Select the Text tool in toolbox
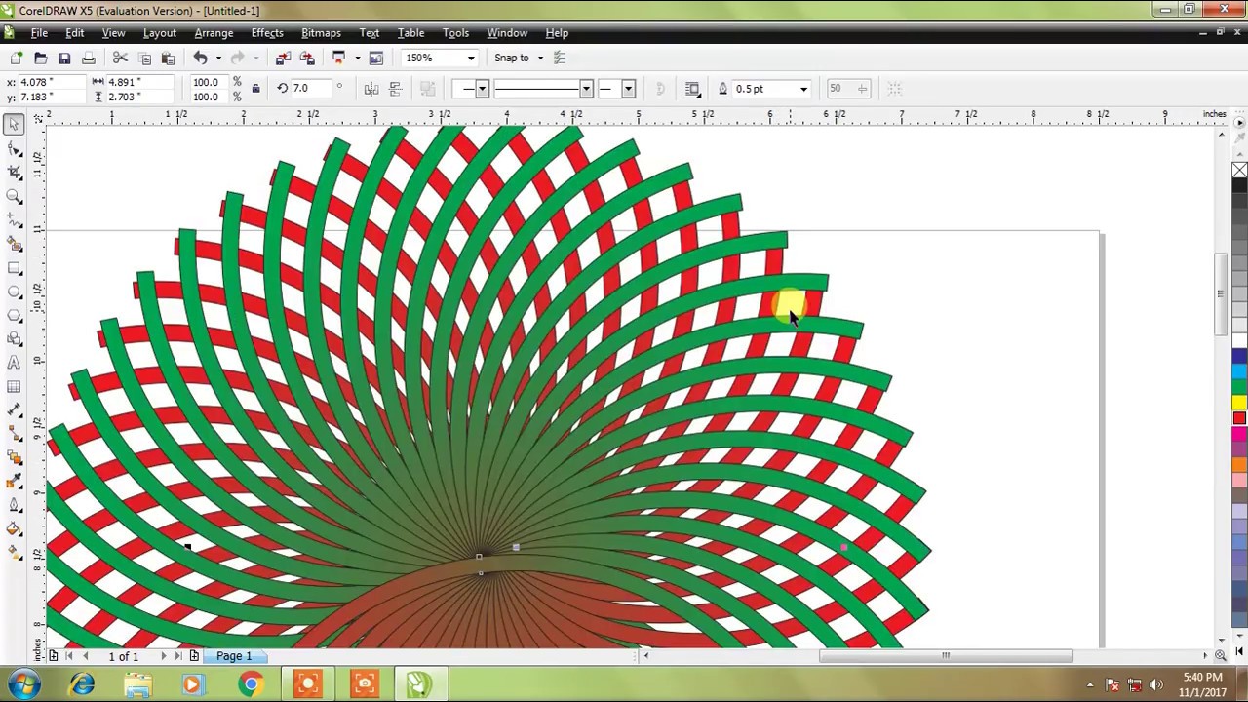The width and height of the screenshot is (1248, 702). (14, 363)
